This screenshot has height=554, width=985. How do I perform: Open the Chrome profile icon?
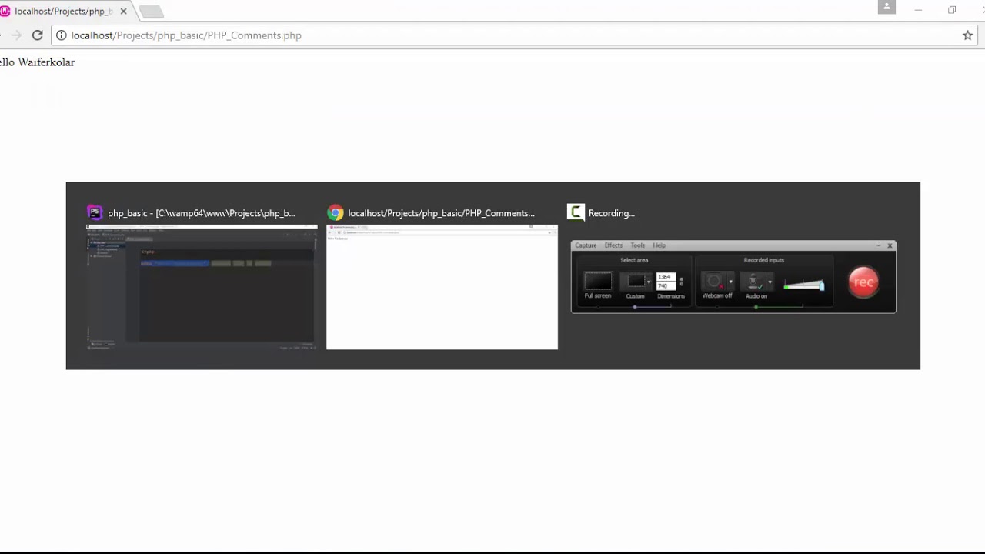886,7
